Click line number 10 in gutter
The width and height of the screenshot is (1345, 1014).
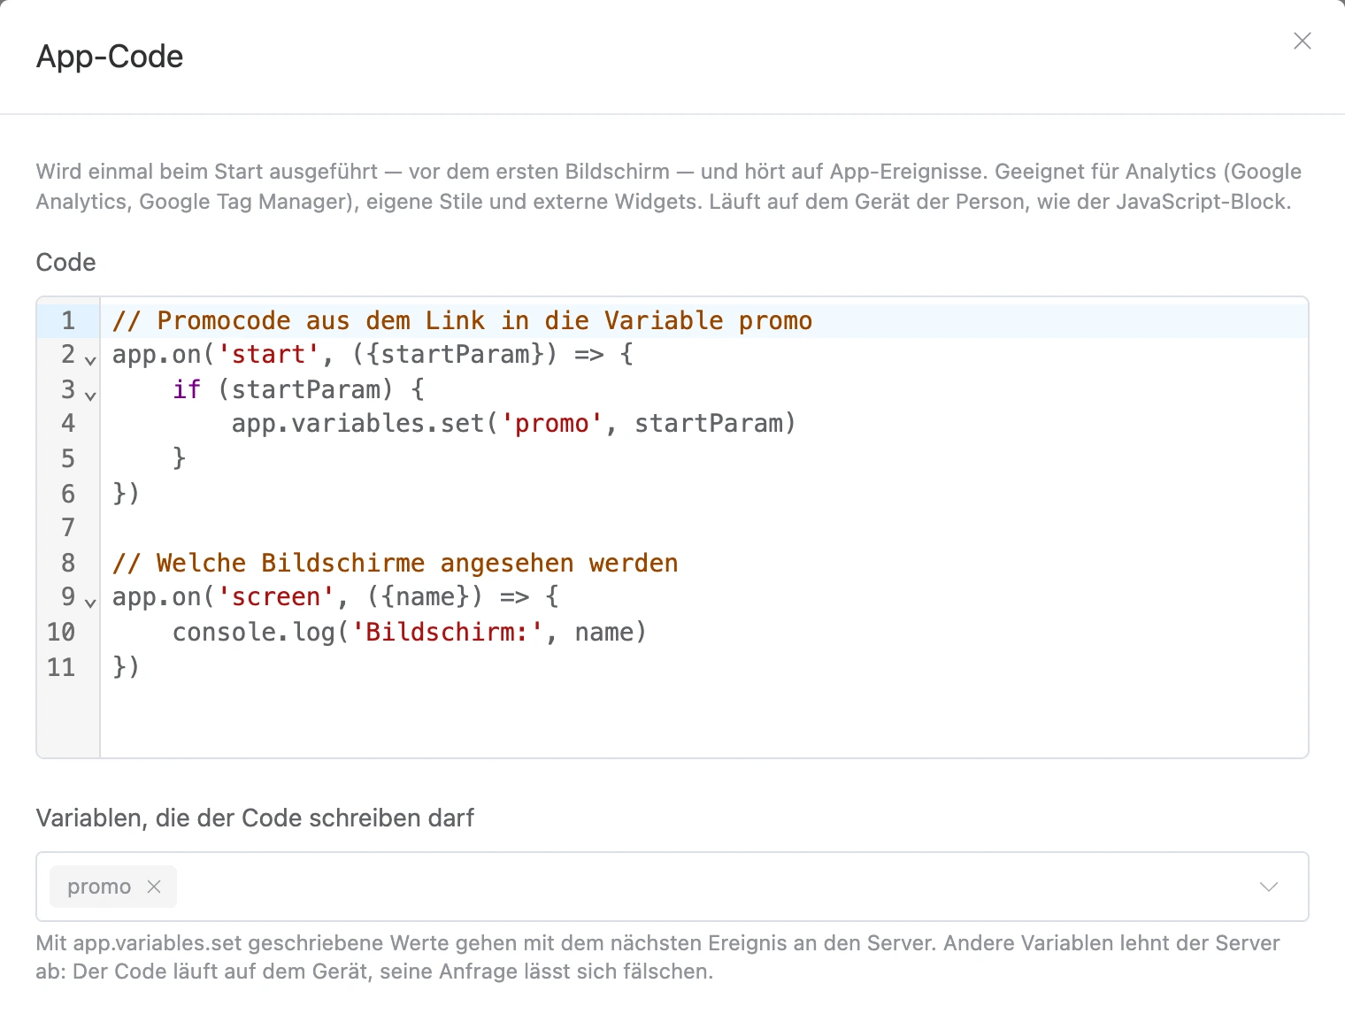pyautogui.click(x=61, y=632)
